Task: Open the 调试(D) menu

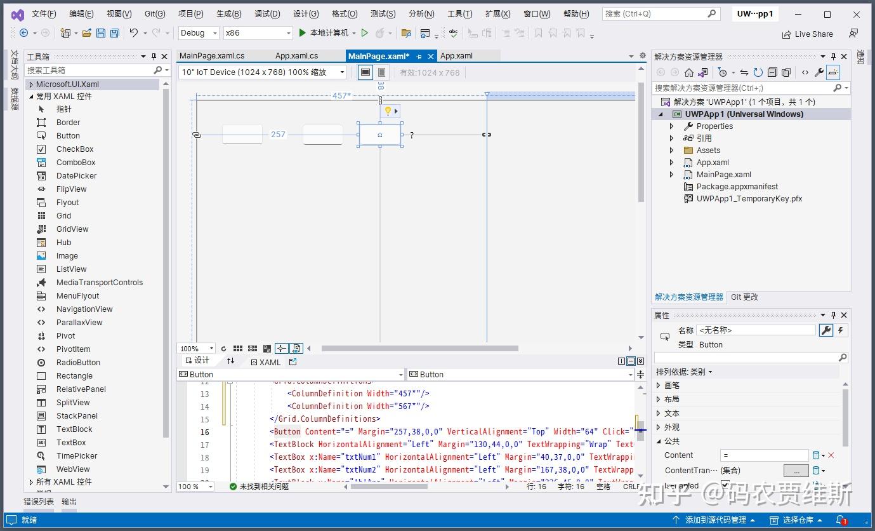Action: point(267,14)
